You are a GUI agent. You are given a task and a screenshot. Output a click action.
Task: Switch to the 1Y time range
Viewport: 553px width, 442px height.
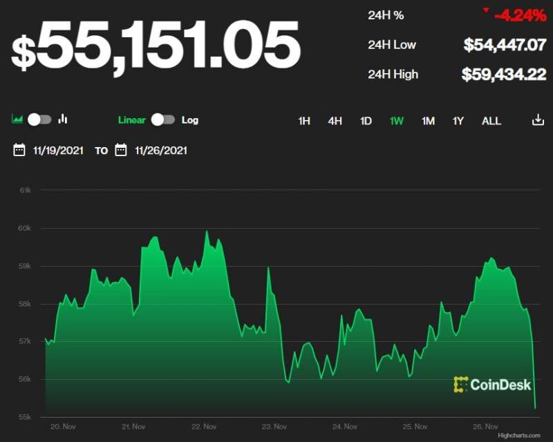[x=458, y=121]
